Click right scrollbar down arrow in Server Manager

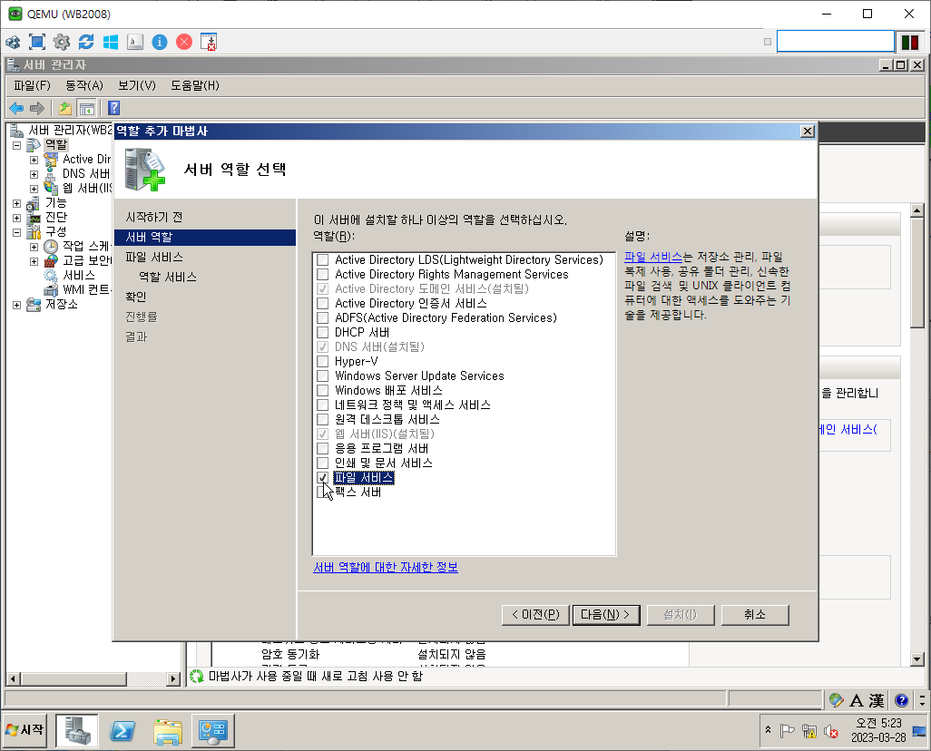click(x=917, y=659)
